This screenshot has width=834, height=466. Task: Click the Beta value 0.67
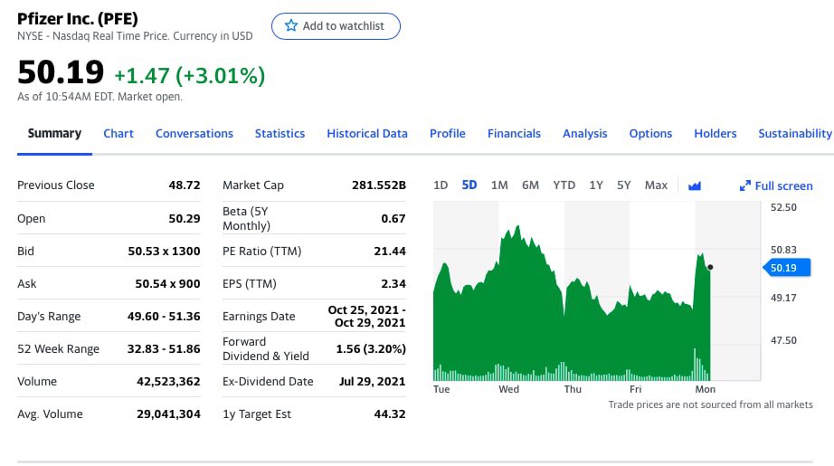pyautogui.click(x=393, y=219)
